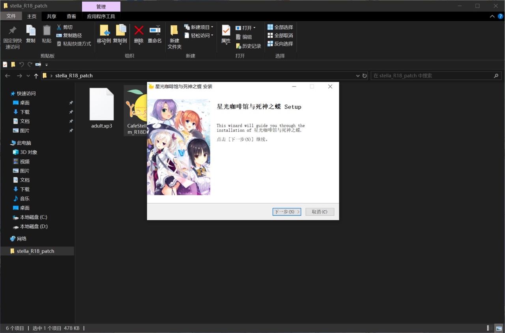Click the 重命名 rename icon

155,30
